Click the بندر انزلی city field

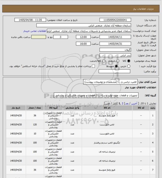(115, 55)
